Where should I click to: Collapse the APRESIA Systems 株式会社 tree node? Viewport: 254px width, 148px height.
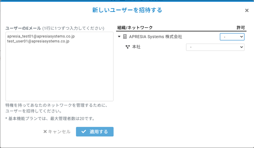click(119, 37)
